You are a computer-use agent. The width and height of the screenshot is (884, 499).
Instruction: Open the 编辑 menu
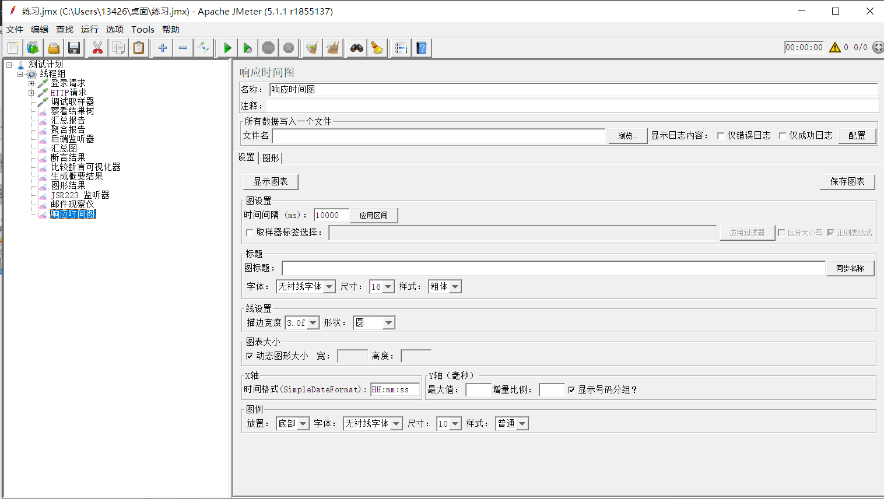pyautogui.click(x=40, y=30)
